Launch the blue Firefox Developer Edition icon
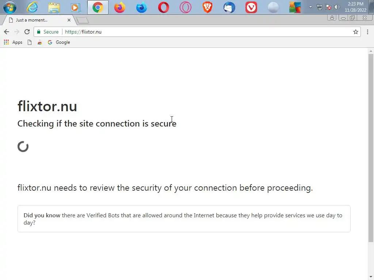 pos(142,7)
